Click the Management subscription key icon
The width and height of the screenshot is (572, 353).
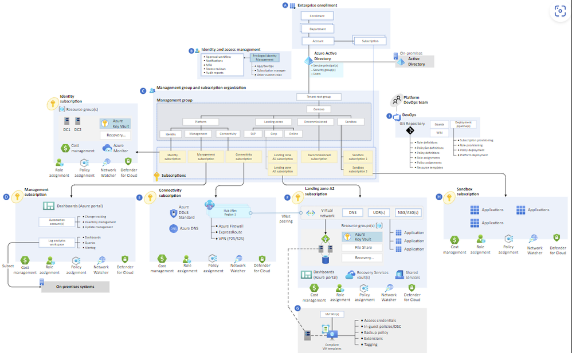point(17,197)
